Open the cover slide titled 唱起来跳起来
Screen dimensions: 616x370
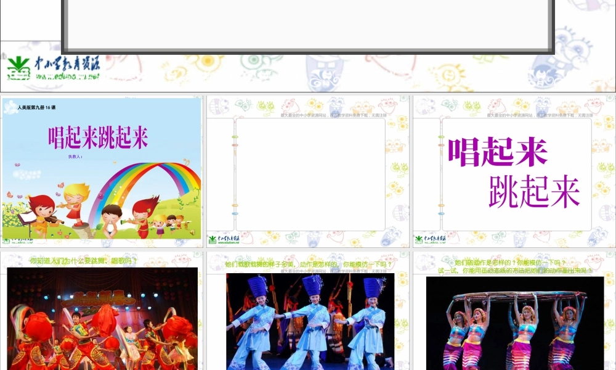[102, 169]
